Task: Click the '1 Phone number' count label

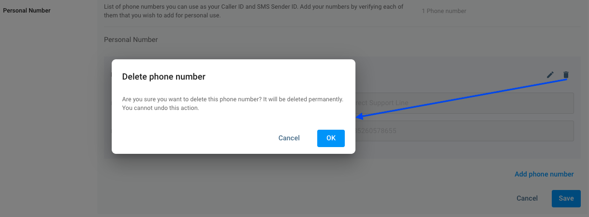Action: point(444,11)
